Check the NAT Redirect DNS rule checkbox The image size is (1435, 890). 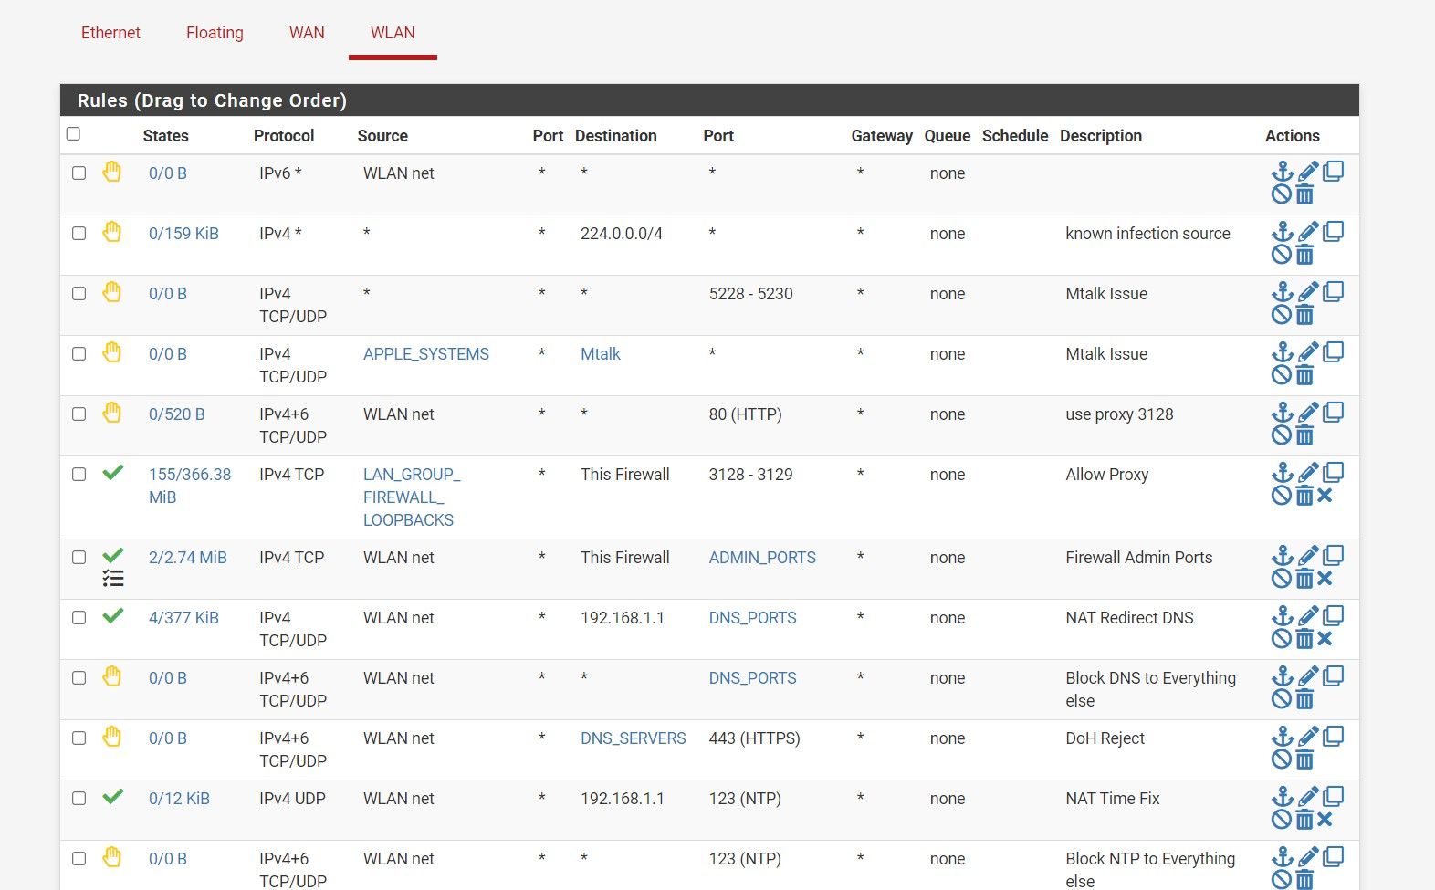[79, 618]
